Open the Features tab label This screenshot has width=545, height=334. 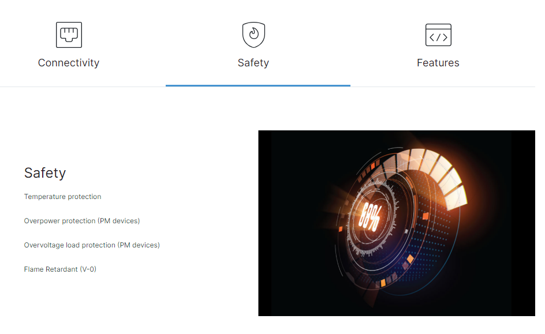438,63
